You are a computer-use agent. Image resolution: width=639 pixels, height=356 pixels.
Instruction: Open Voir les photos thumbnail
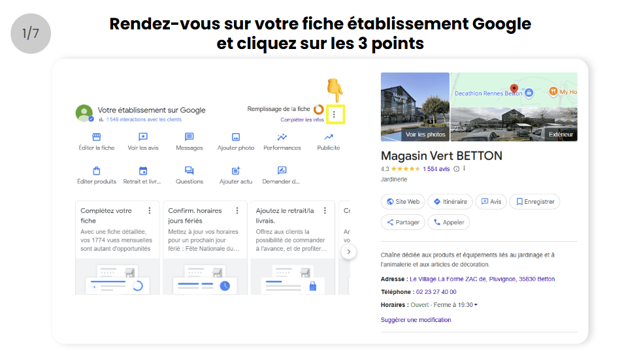pos(415,106)
